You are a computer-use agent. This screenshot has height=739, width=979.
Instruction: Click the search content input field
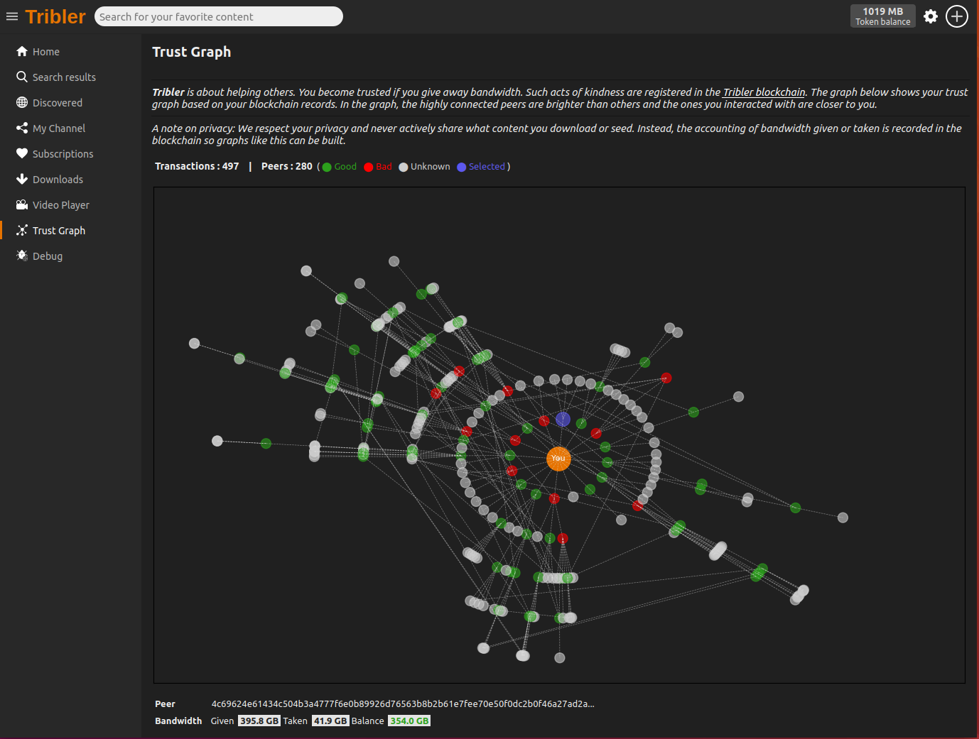pyautogui.click(x=219, y=16)
